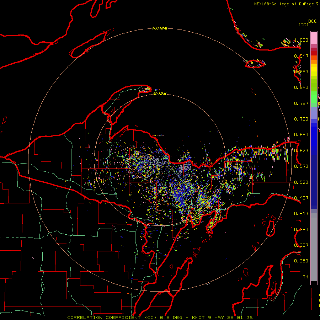This screenshot has width=320, height=320.
Task: Click the 0.253 scale value
Action: [301, 261]
